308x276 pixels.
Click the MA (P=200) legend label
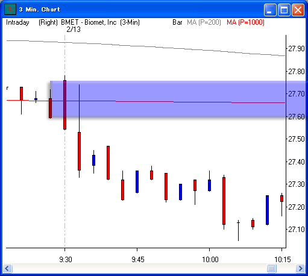204,22
